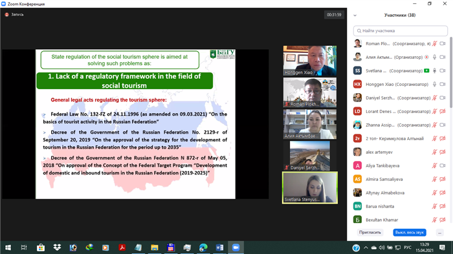The width and height of the screenshot is (453, 254).
Task: Click Выкл. весь звук button
Action: point(410,233)
